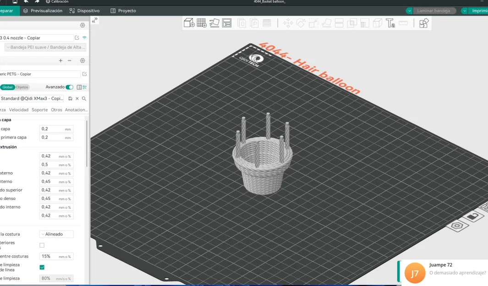This screenshot has height=286, width=488.
Task: Collapse the sidebar with double-arrow icon
Action: pos(95,20)
